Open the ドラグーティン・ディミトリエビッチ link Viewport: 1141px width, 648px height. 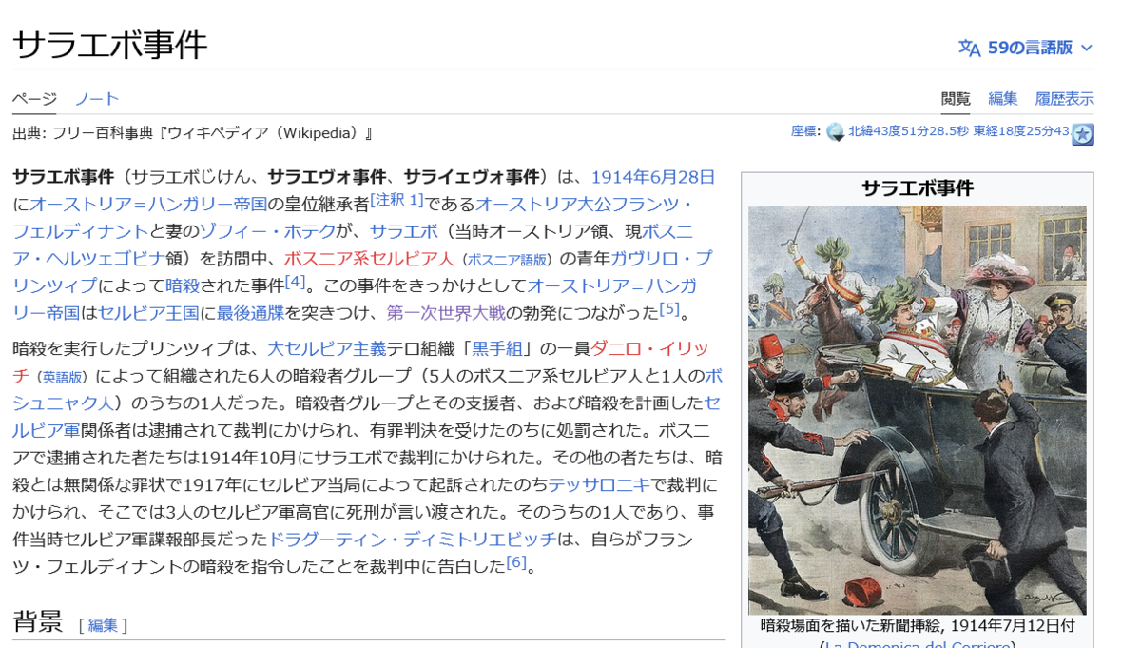point(413,539)
